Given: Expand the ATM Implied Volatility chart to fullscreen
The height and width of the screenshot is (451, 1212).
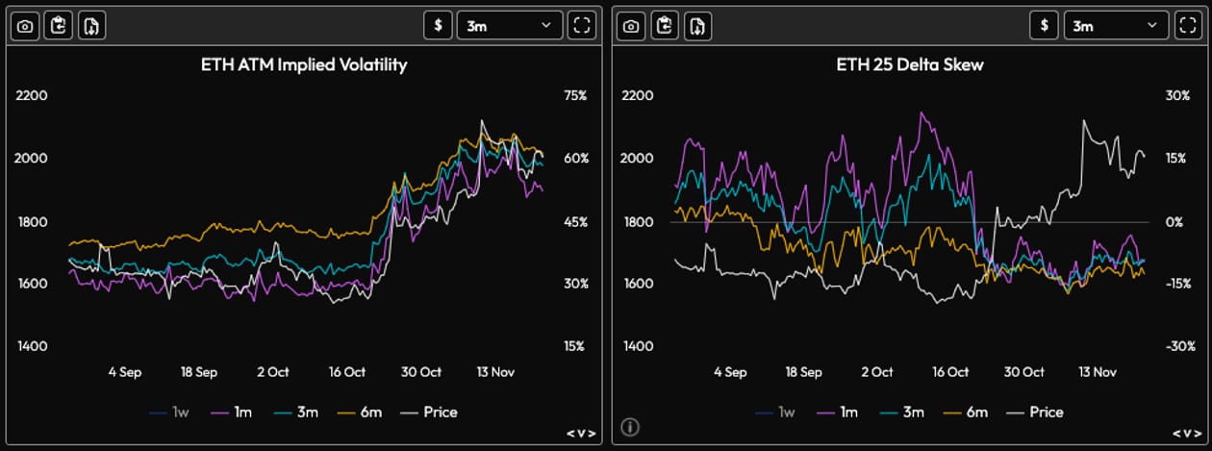Looking at the screenshot, I should pos(581,26).
